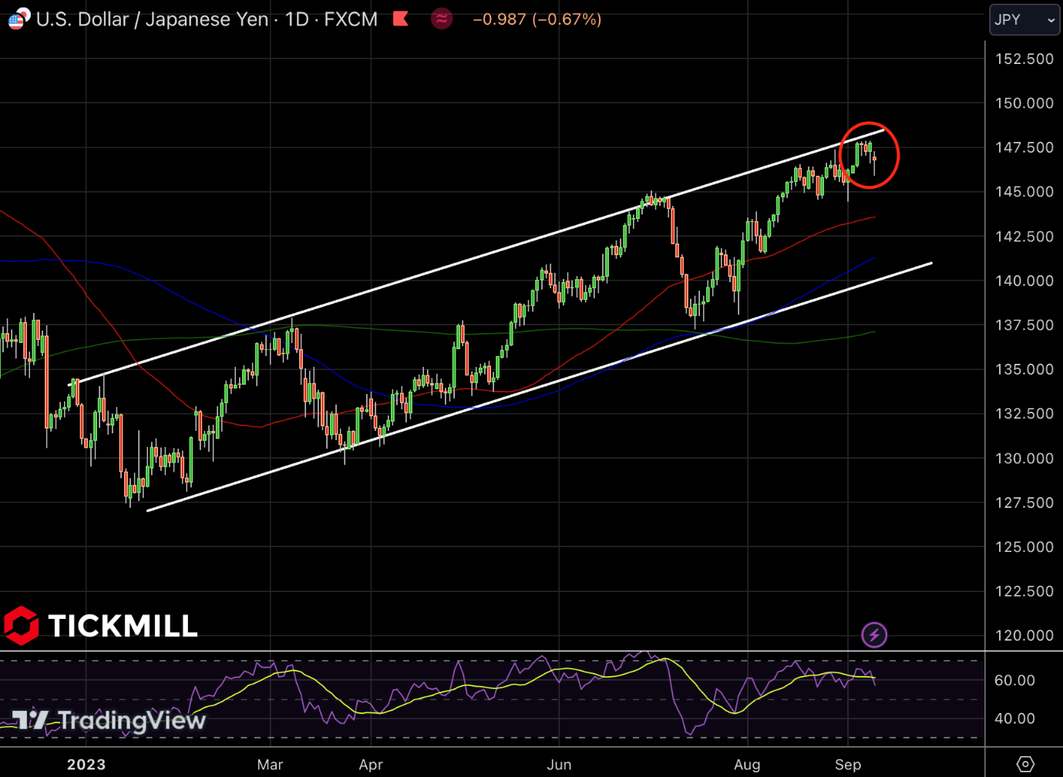This screenshot has width=1063, height=777.
Task: Click the 2023 time axis label
Action: [86, 765]
